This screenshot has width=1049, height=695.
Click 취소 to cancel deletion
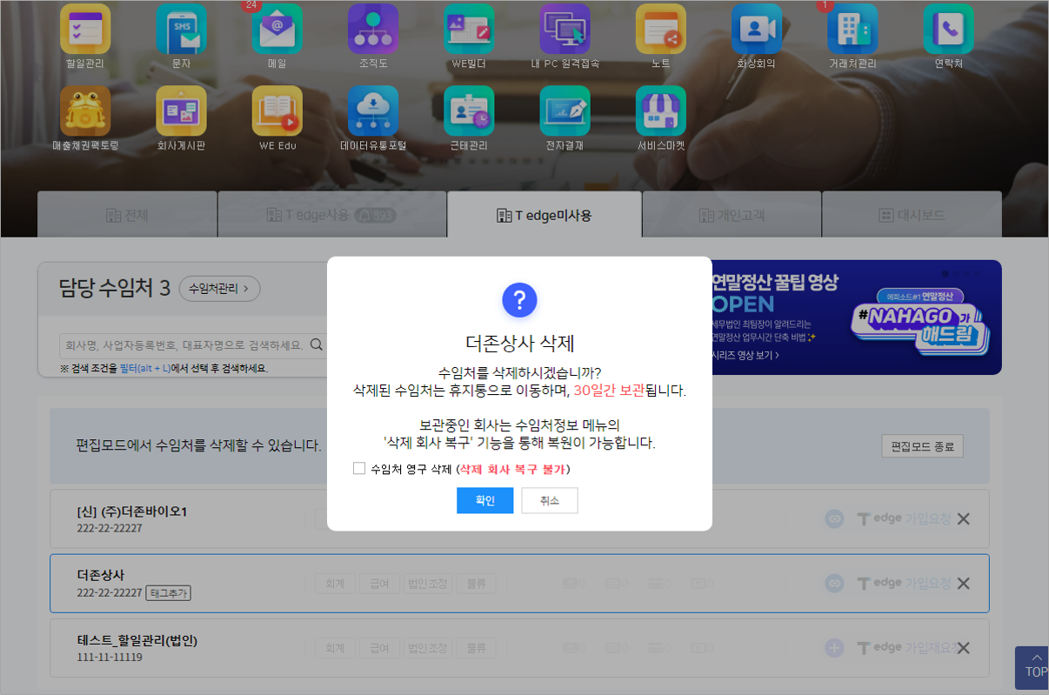[549, 501]
